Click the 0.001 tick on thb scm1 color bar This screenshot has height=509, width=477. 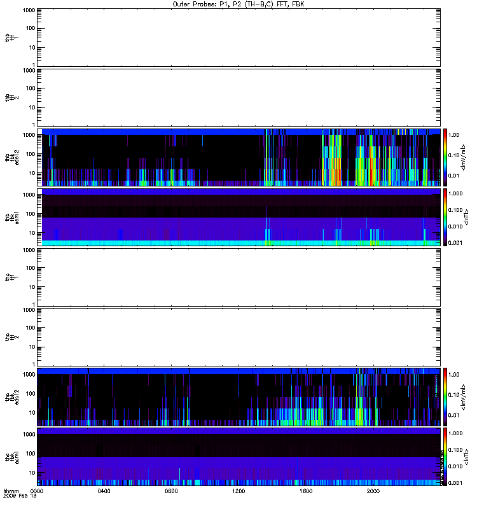(455, 243)
